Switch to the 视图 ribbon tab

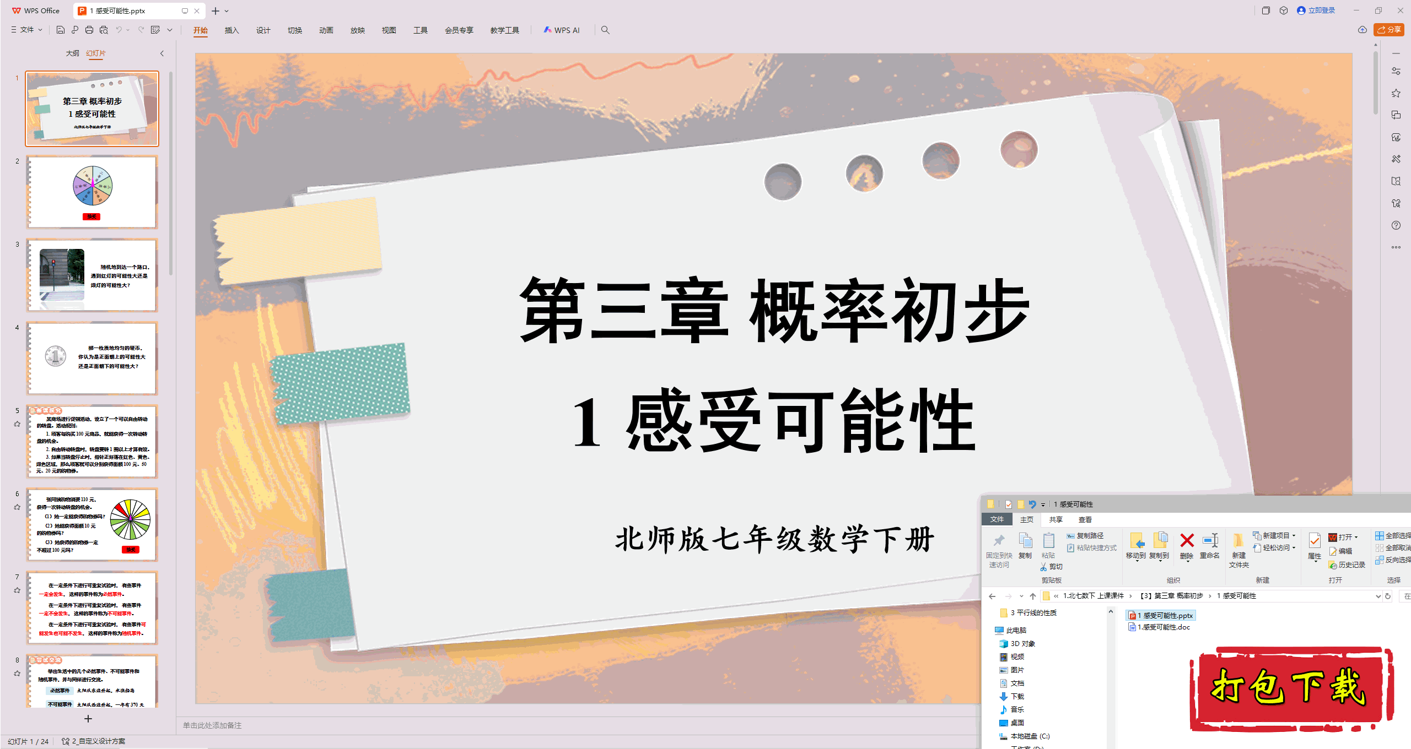click(389, 30)
